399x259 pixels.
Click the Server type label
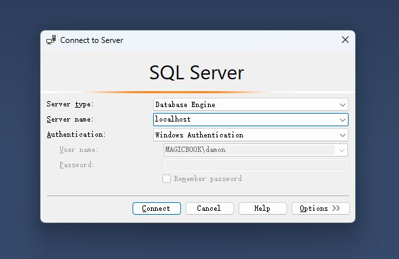pyautogui.click(x=70, y=104)
